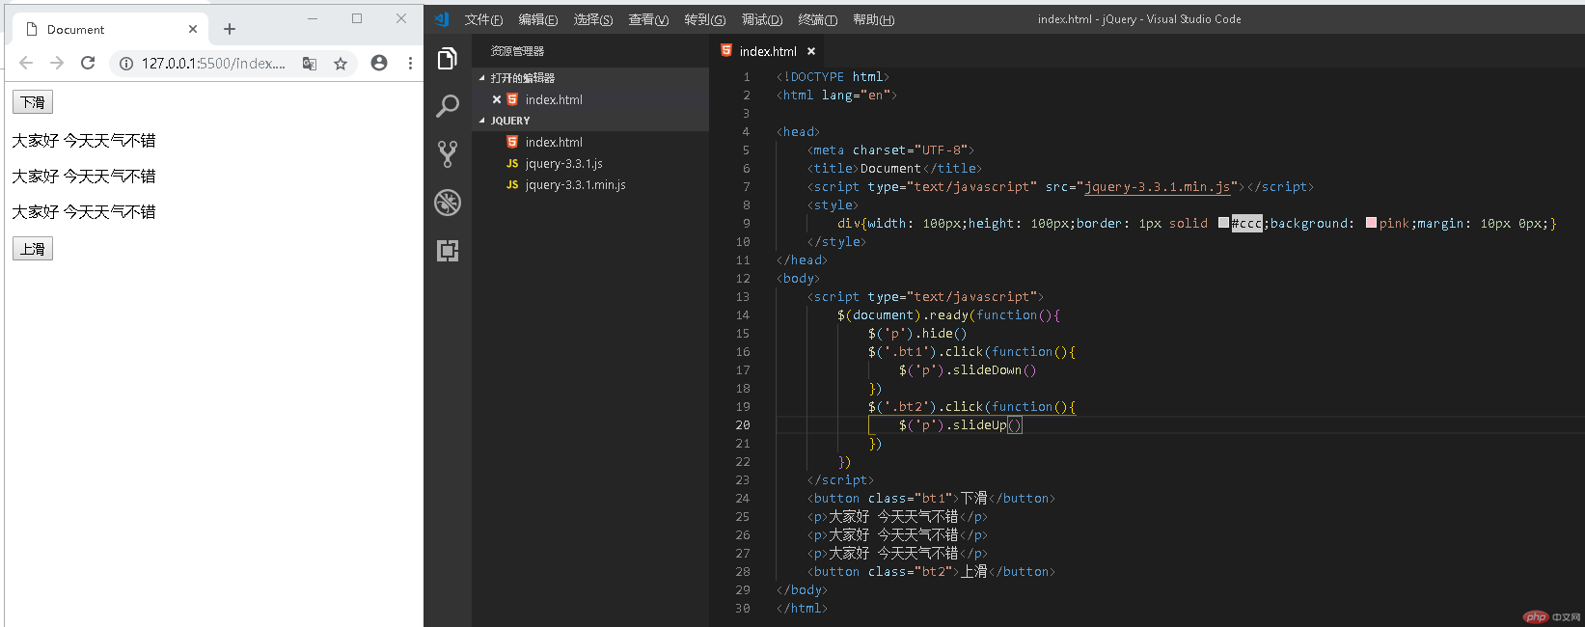Open 选择(S) menu
Viewport: 1585px width, 627px height.
(x=593, y=19)
